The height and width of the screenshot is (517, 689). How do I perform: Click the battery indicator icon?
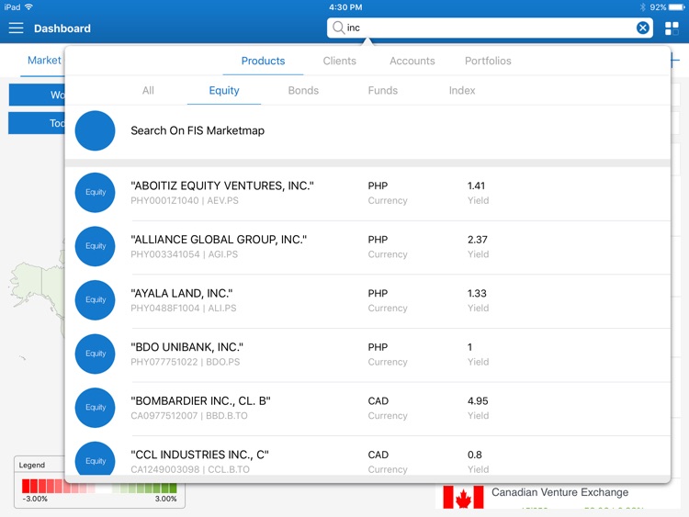tap(677, 7)
